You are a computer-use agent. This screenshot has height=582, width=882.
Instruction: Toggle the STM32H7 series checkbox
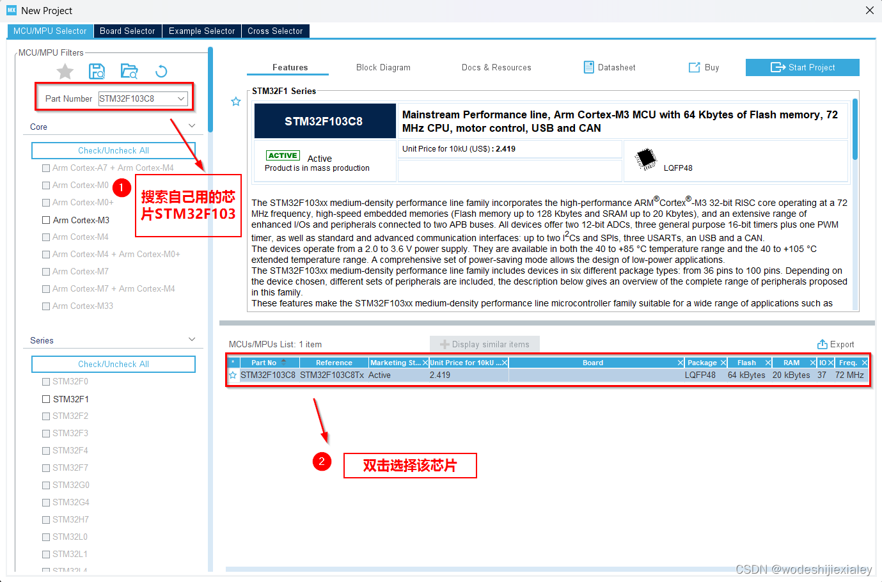[x=46, y=520]
